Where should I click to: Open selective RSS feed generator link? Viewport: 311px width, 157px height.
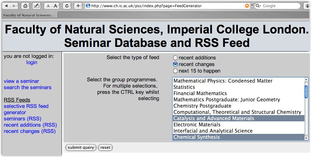click(26, 109)
